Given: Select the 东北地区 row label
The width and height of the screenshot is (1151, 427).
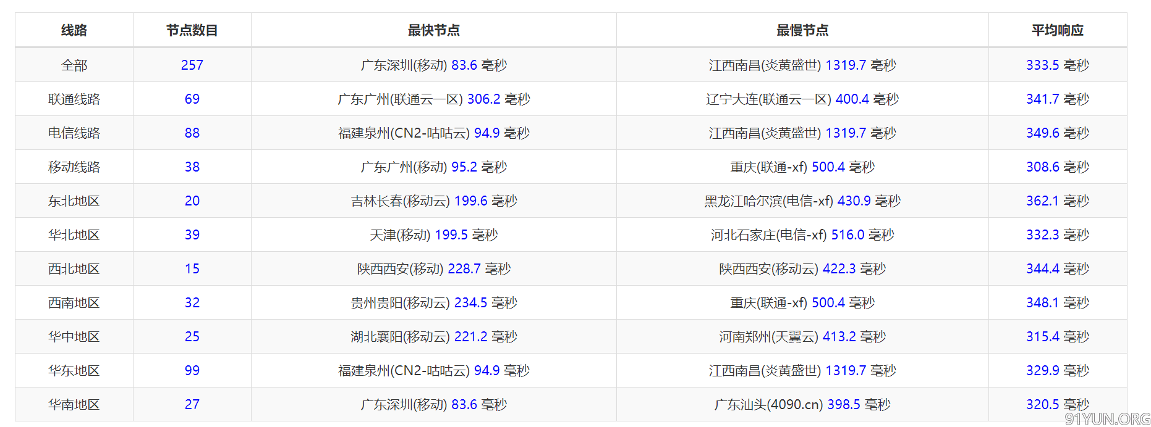Looking at the screenshot, I should tap(74, 201).
